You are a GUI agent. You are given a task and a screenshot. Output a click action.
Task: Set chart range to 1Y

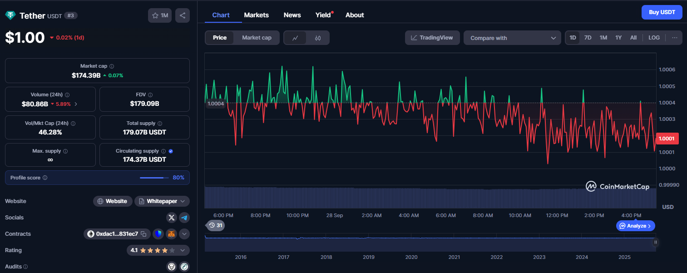618,38
